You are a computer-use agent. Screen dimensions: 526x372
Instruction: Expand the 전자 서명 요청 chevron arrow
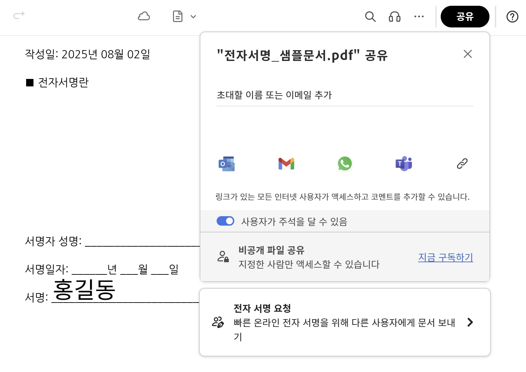coord(470,322)
